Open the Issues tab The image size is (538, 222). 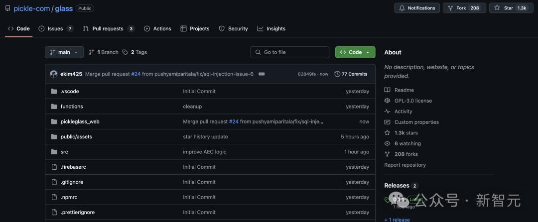pyautogui.click(x=56, y=29)
